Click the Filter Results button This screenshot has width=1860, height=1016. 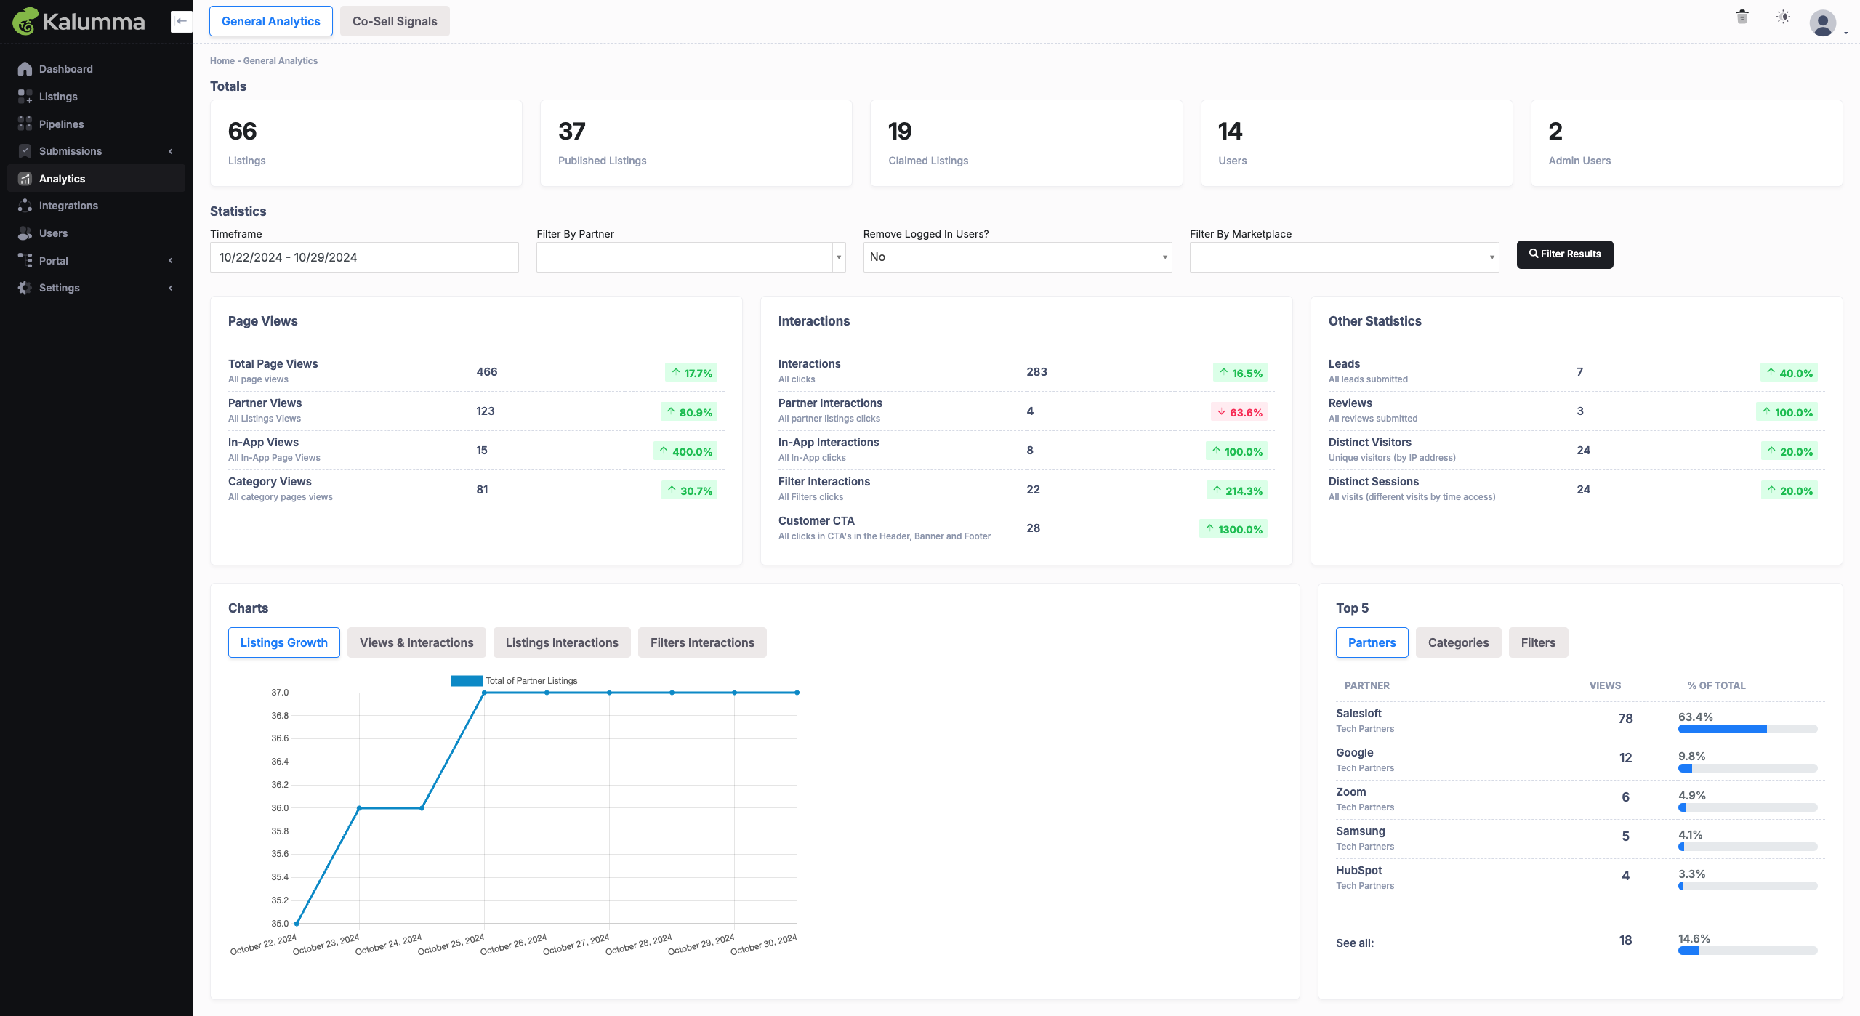(x=1565, y=254)
